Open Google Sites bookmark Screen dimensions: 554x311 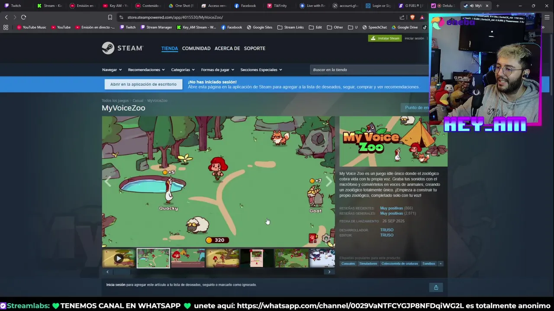(259, 27)
